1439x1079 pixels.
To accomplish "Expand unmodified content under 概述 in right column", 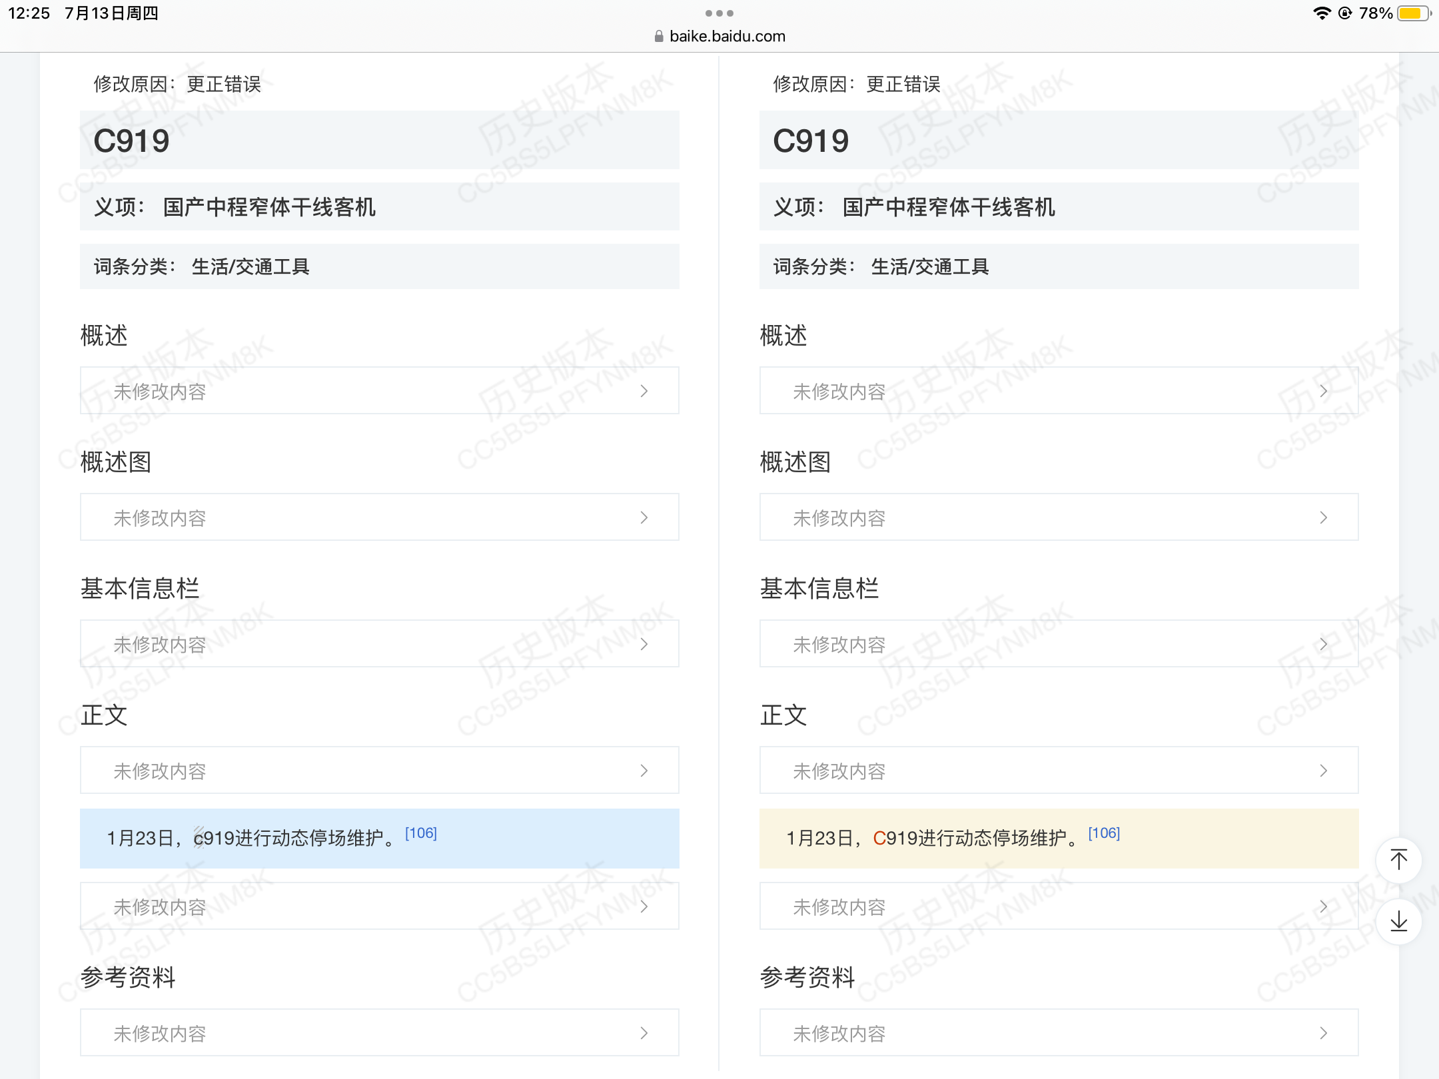I will (1059, 391).
